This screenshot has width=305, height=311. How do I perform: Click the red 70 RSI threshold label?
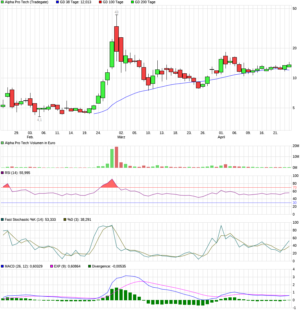point(295,188)
